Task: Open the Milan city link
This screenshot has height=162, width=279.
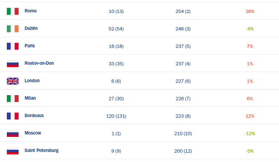Action: click(x=30, y=98)
